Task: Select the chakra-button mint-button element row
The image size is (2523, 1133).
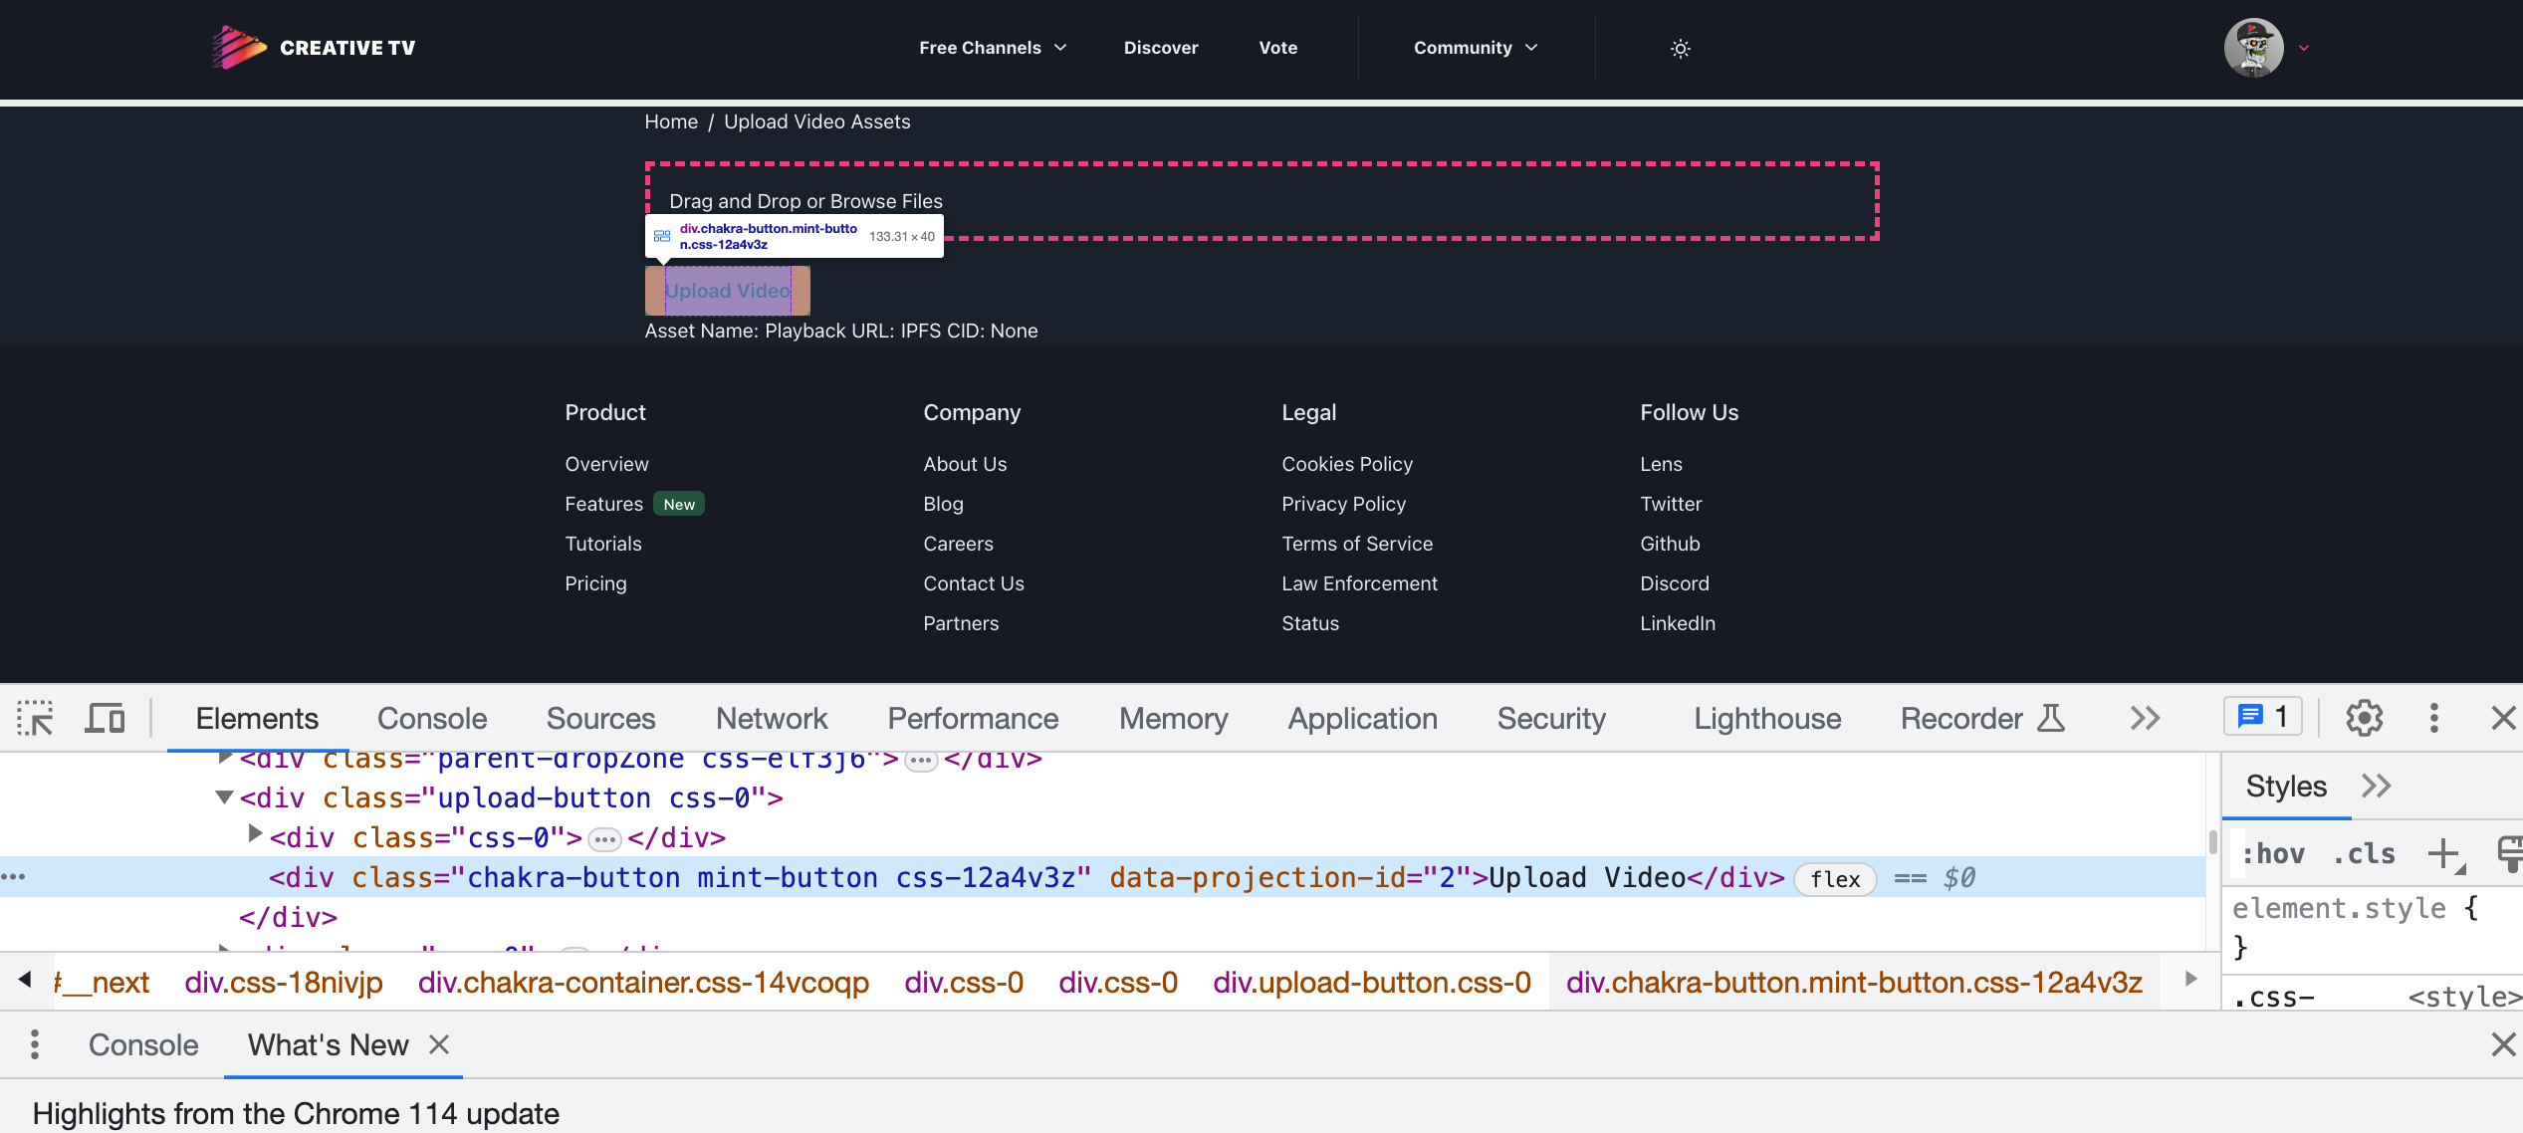Action: click(1102, 877)
